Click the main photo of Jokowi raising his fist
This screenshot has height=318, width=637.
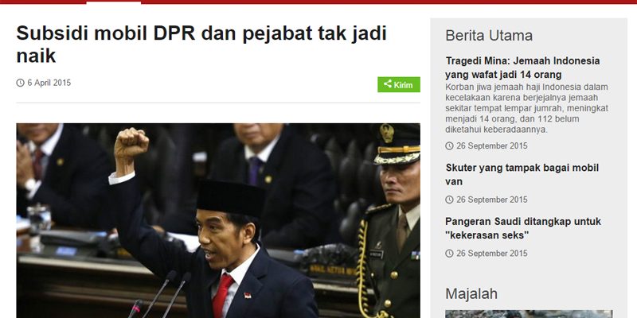(218, 221)
